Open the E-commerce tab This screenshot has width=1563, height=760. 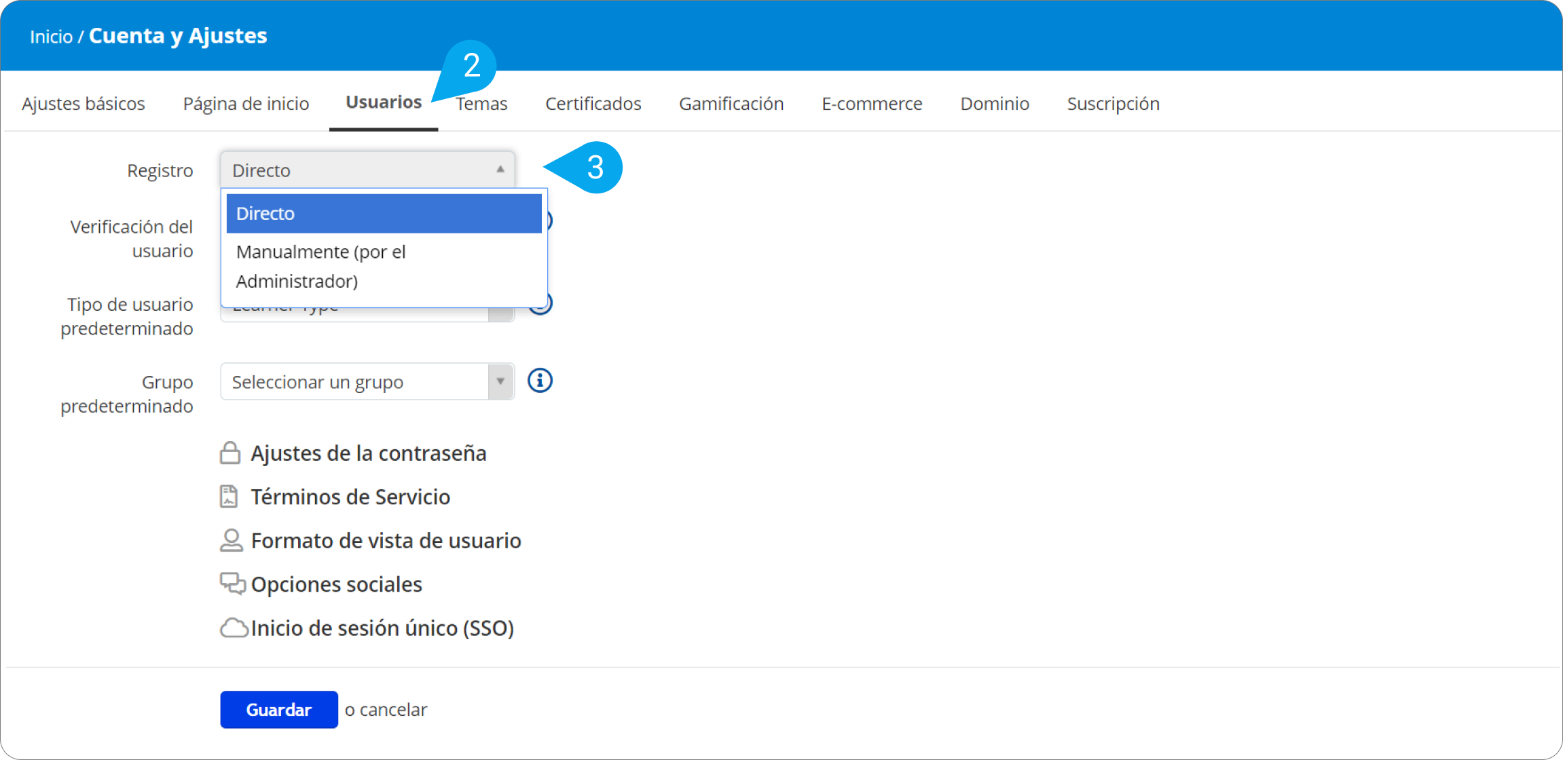click(872, 104)
